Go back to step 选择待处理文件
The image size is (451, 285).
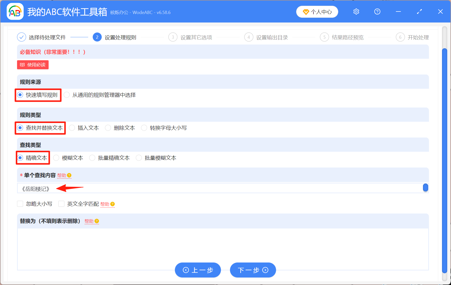[x=47, y=37]
